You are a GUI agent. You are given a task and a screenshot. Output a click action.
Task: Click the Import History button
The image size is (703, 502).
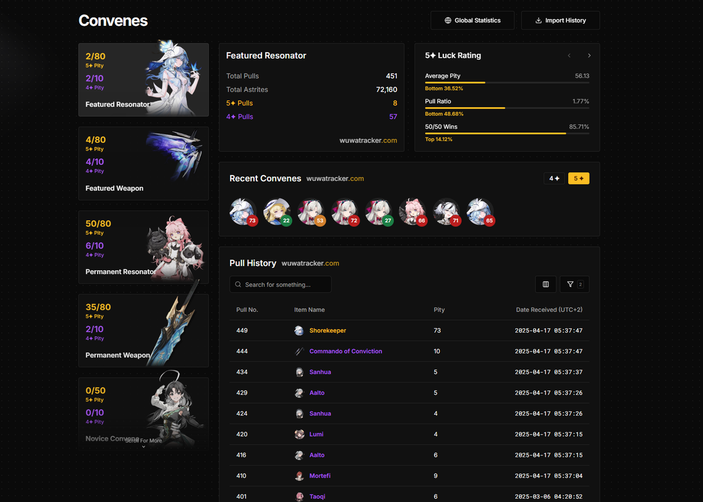pos(561,20)
